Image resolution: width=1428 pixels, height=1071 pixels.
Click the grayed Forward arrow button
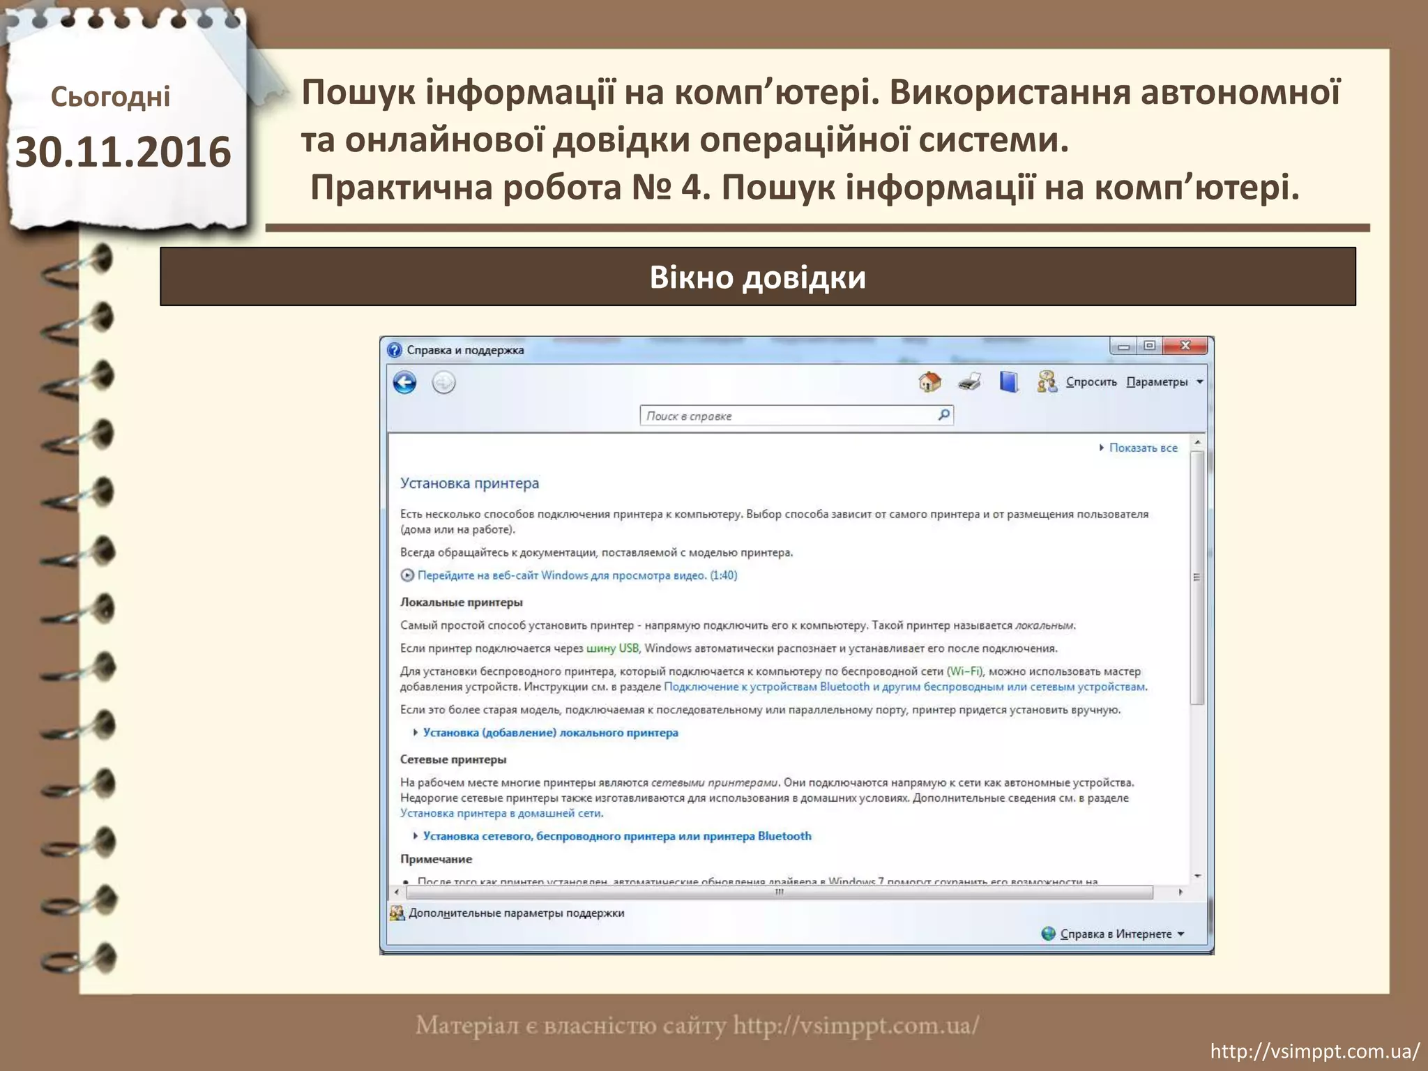(444, 383)
